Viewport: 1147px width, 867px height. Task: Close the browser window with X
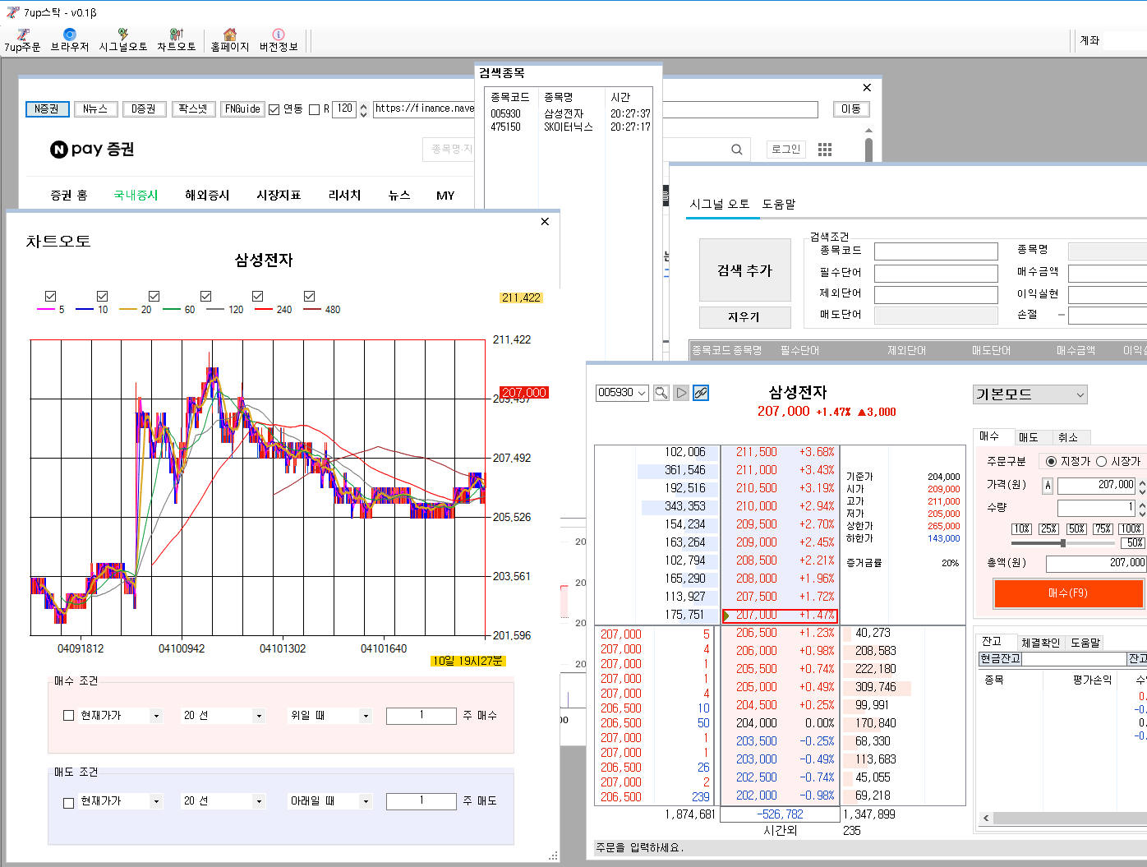tap(867, 88)
